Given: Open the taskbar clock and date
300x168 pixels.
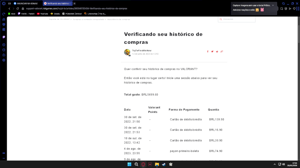Looking at the screenshot, I should coord(292,164).
